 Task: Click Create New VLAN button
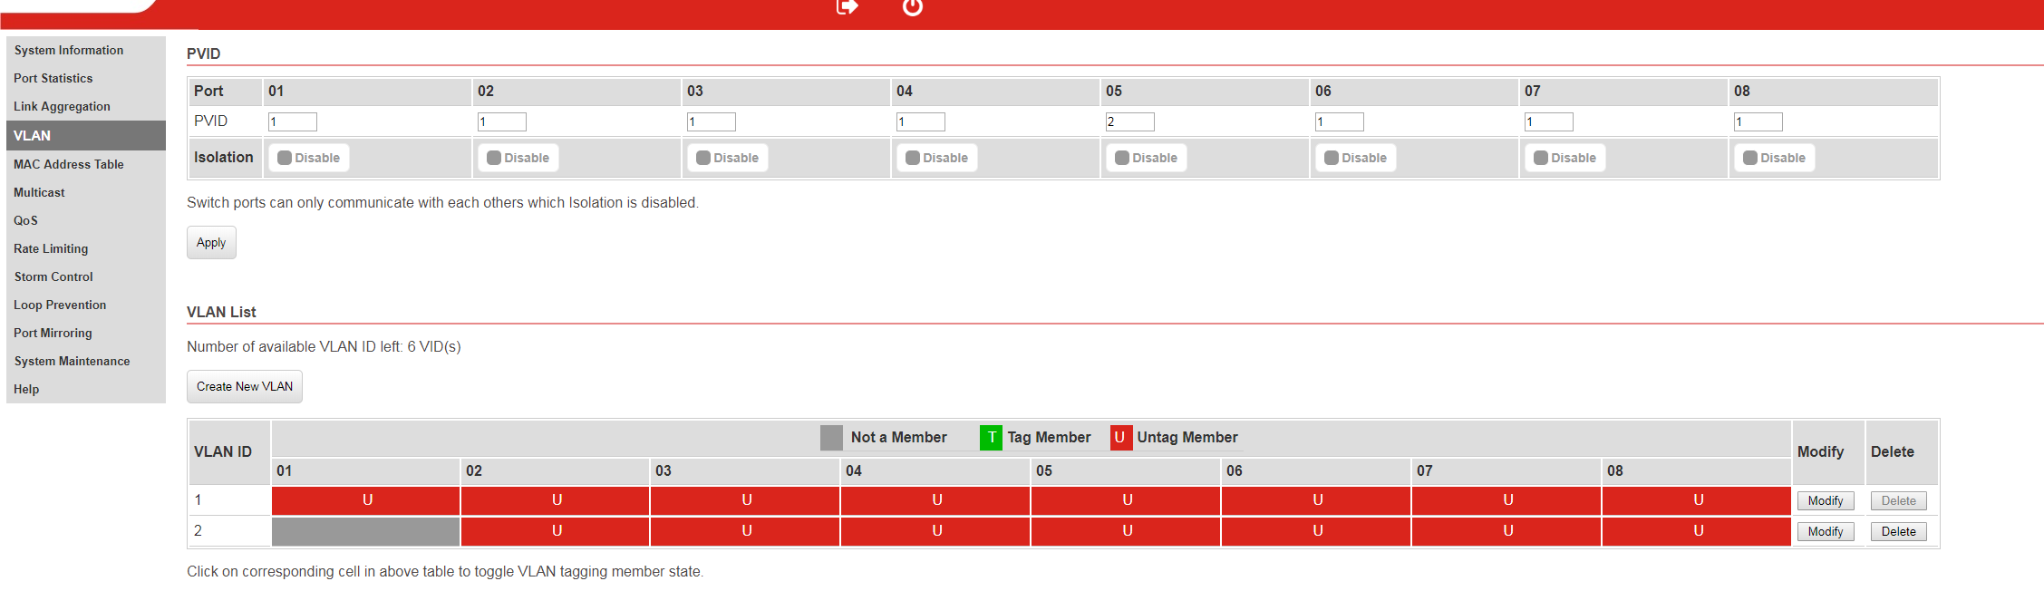click(245, 387)
